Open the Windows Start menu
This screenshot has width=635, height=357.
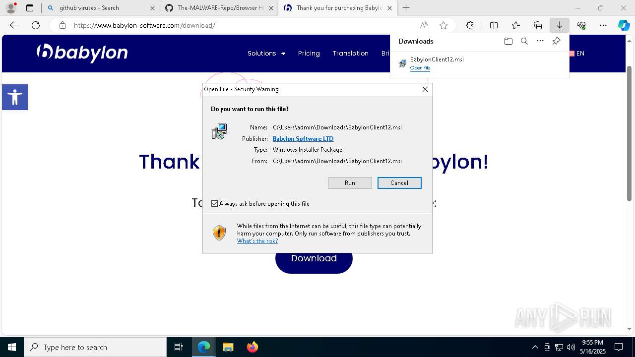[12, 347]
